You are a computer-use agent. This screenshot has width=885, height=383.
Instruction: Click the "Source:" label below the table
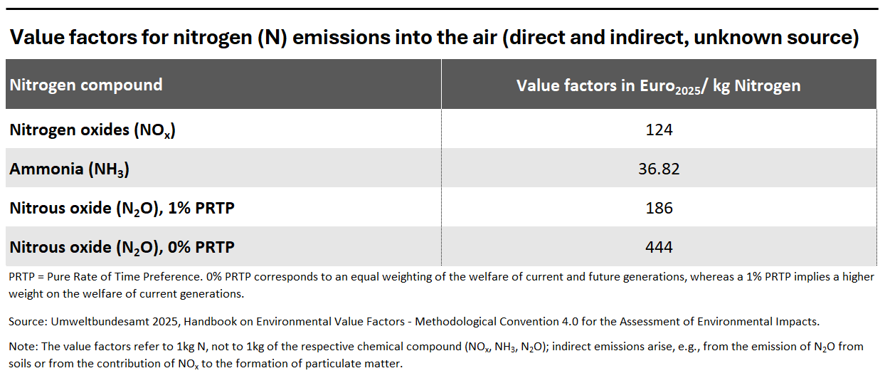point(28,322)
